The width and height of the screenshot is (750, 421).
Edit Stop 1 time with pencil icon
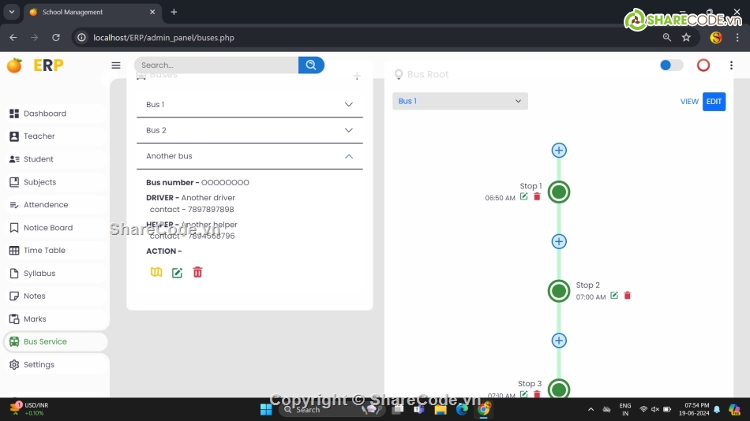pos(524,196)
